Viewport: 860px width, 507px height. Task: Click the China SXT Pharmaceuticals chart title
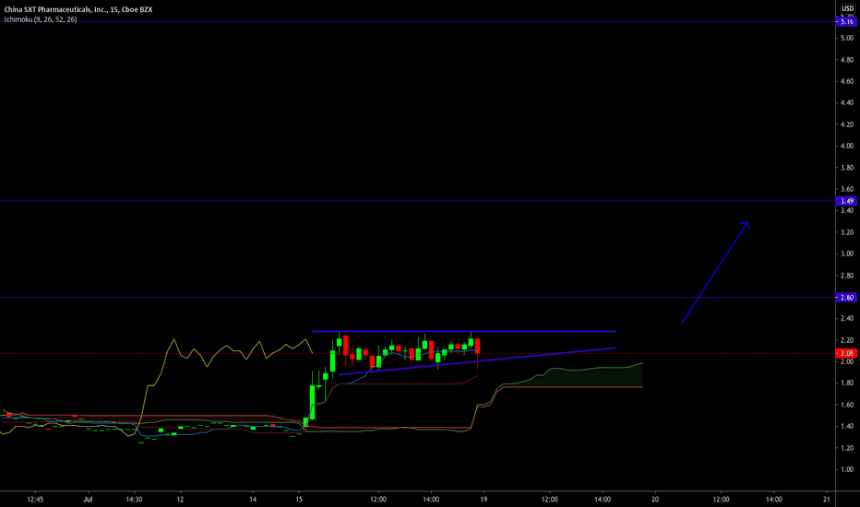point(78,9)
